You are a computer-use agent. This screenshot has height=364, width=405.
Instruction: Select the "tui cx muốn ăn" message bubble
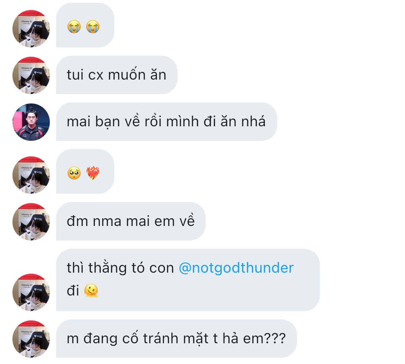[x=117, y=75]
